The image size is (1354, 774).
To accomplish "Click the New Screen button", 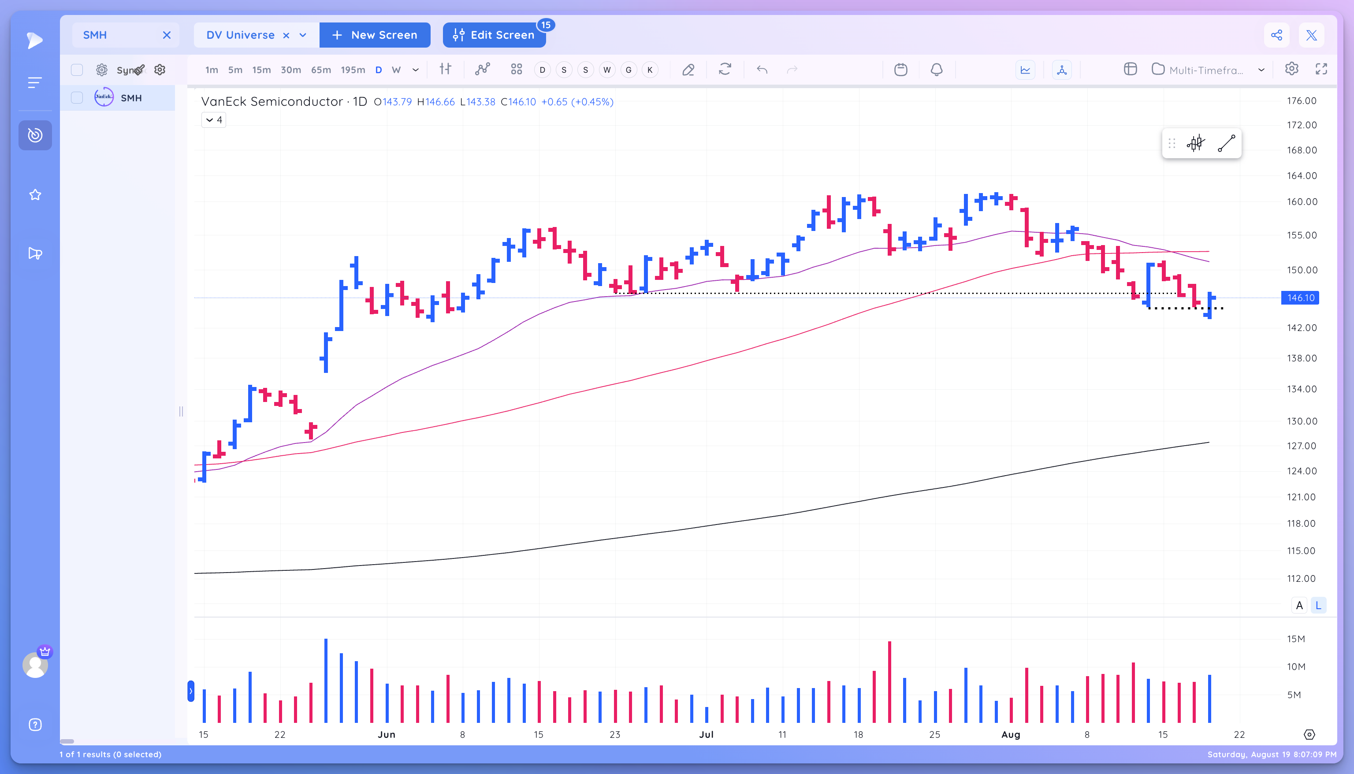I will click(x=375, y=35).
